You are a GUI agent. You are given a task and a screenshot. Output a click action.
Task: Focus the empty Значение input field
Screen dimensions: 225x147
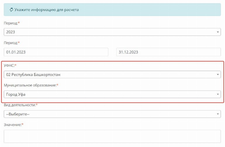pyautogui.click(x=112, y=136)
